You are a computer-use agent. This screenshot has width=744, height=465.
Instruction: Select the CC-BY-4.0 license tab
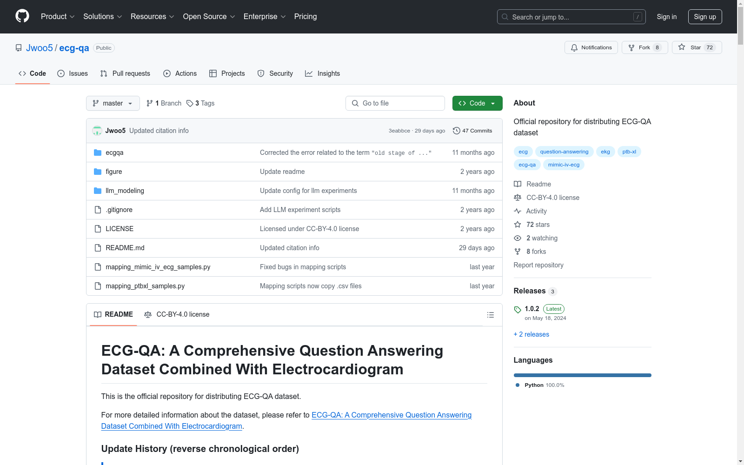[x=177, y=315]
